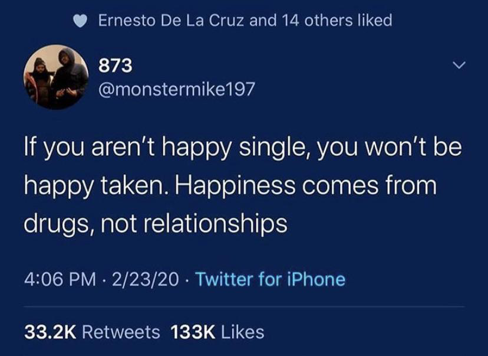Select the display name 873
This screenshot has height=356, width=488.
pyautogui.click(x=116, y=66)
